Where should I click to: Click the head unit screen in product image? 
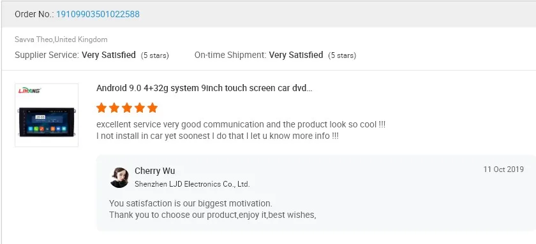point(46,122)
